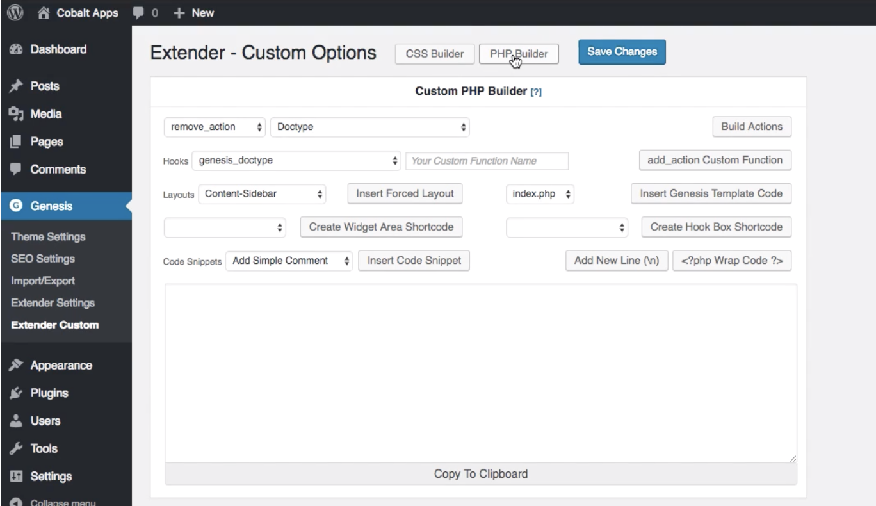Open Dashboard from the sidebar
Screen dimensions: 876x506
point(58,49)
